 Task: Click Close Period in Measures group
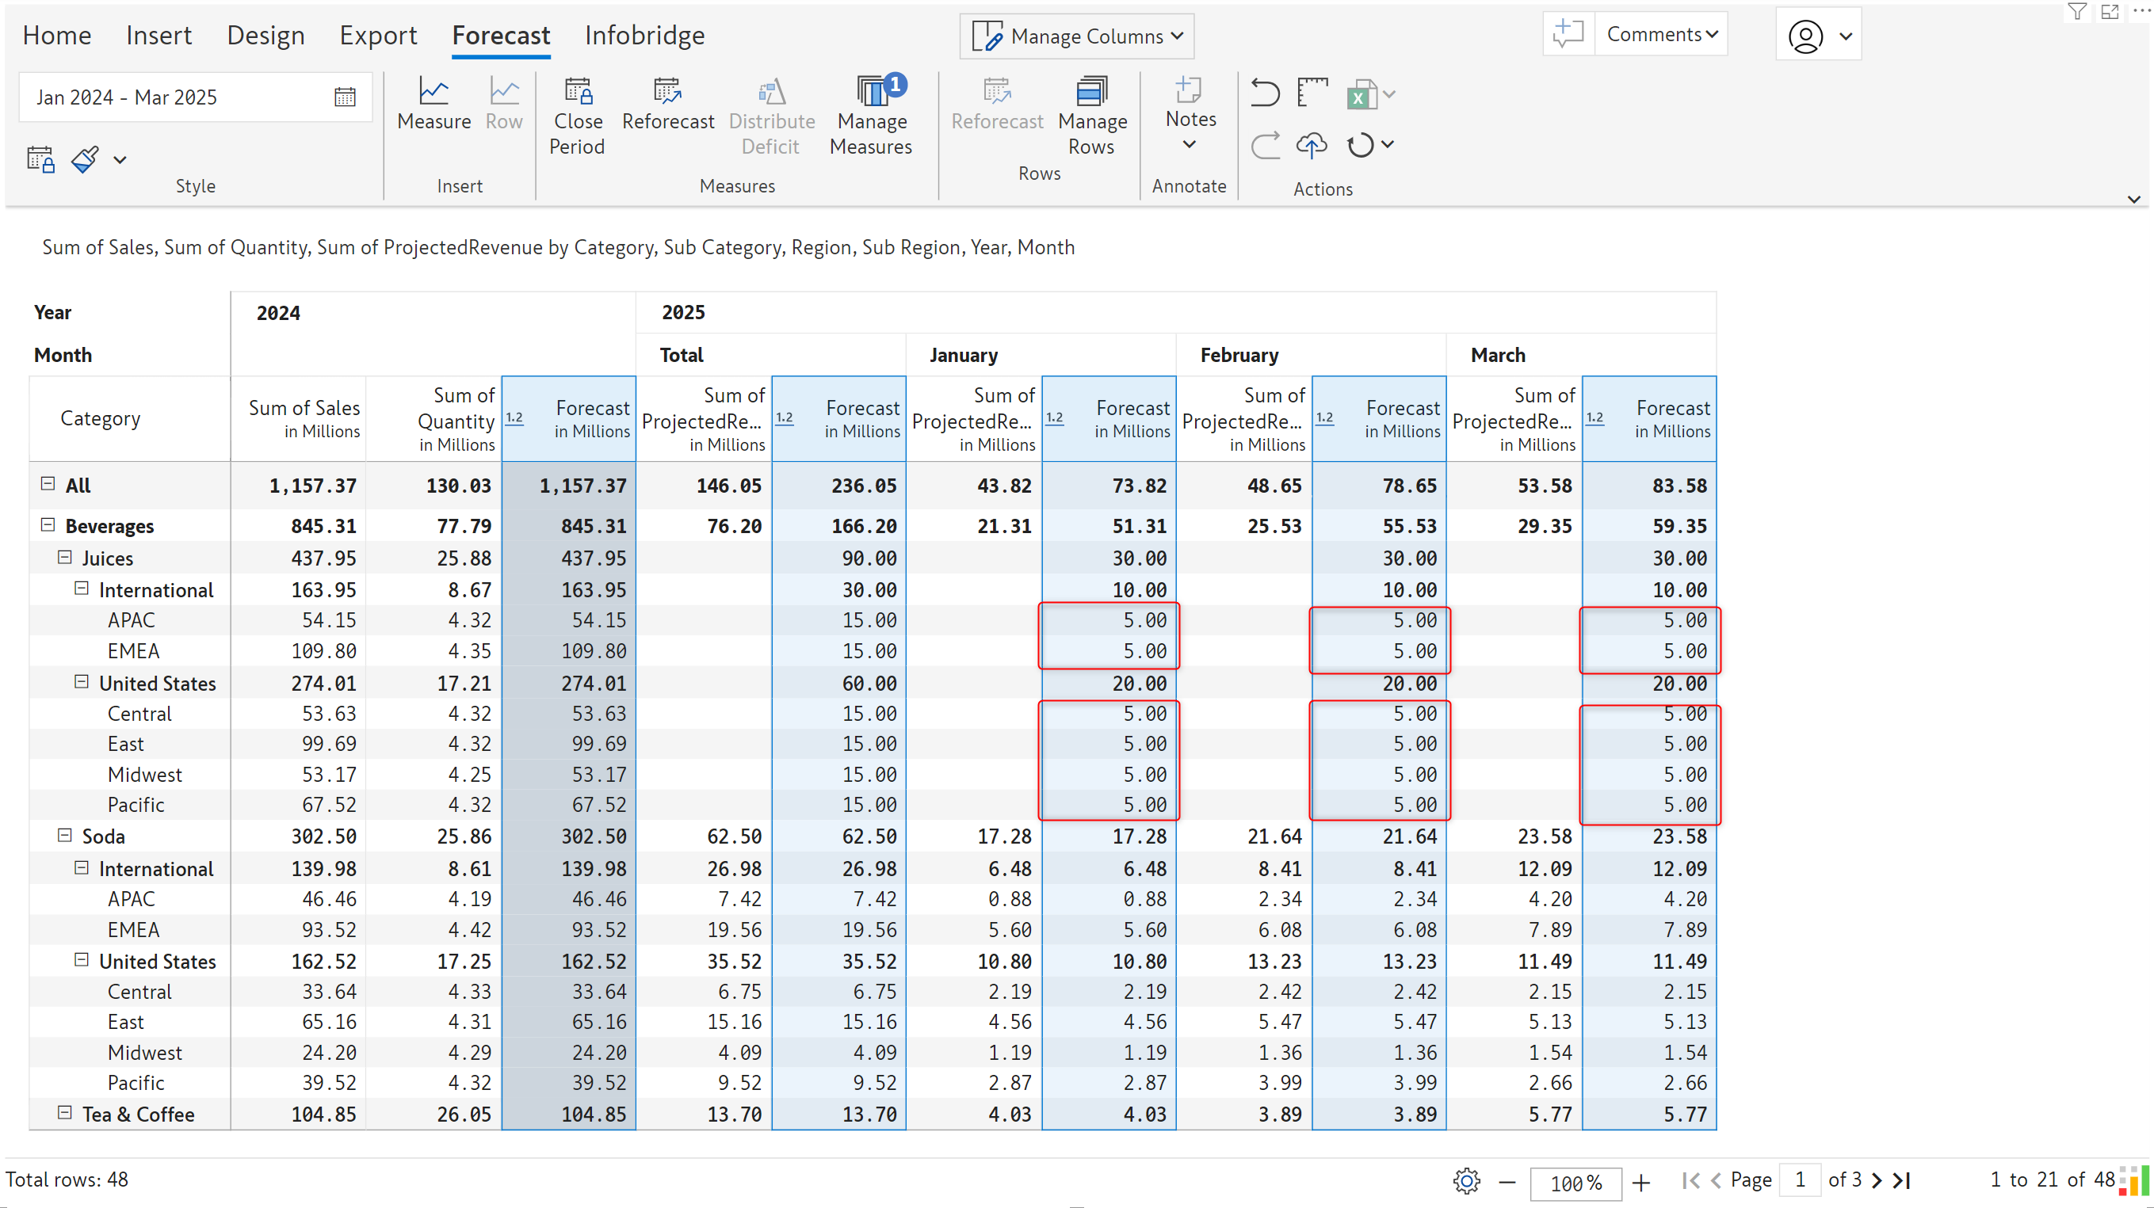[x=577, y=116]
